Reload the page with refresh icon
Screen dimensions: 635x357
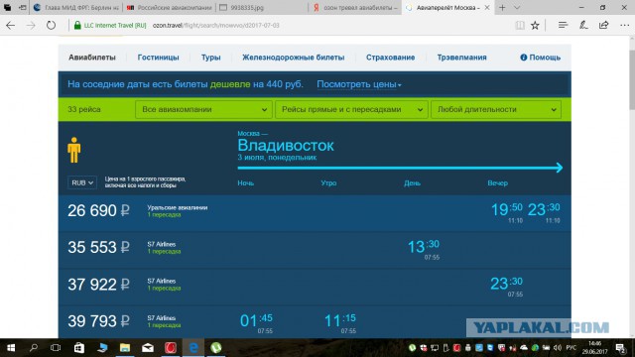tap(51, 25)
